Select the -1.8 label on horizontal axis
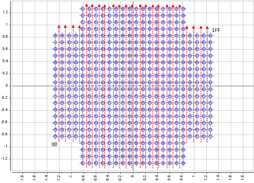 [x=22, y=178]
